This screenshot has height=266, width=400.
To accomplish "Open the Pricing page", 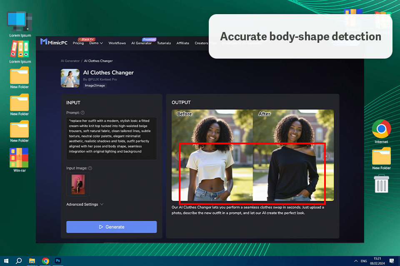I will (78, 43).
